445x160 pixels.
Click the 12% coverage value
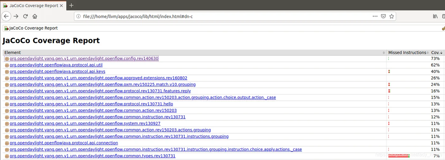pyautogui.click(x=435, y=117)
